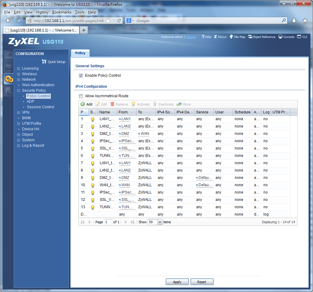
Task: Open Object Reference in the header
Action: tap(250, 37)
